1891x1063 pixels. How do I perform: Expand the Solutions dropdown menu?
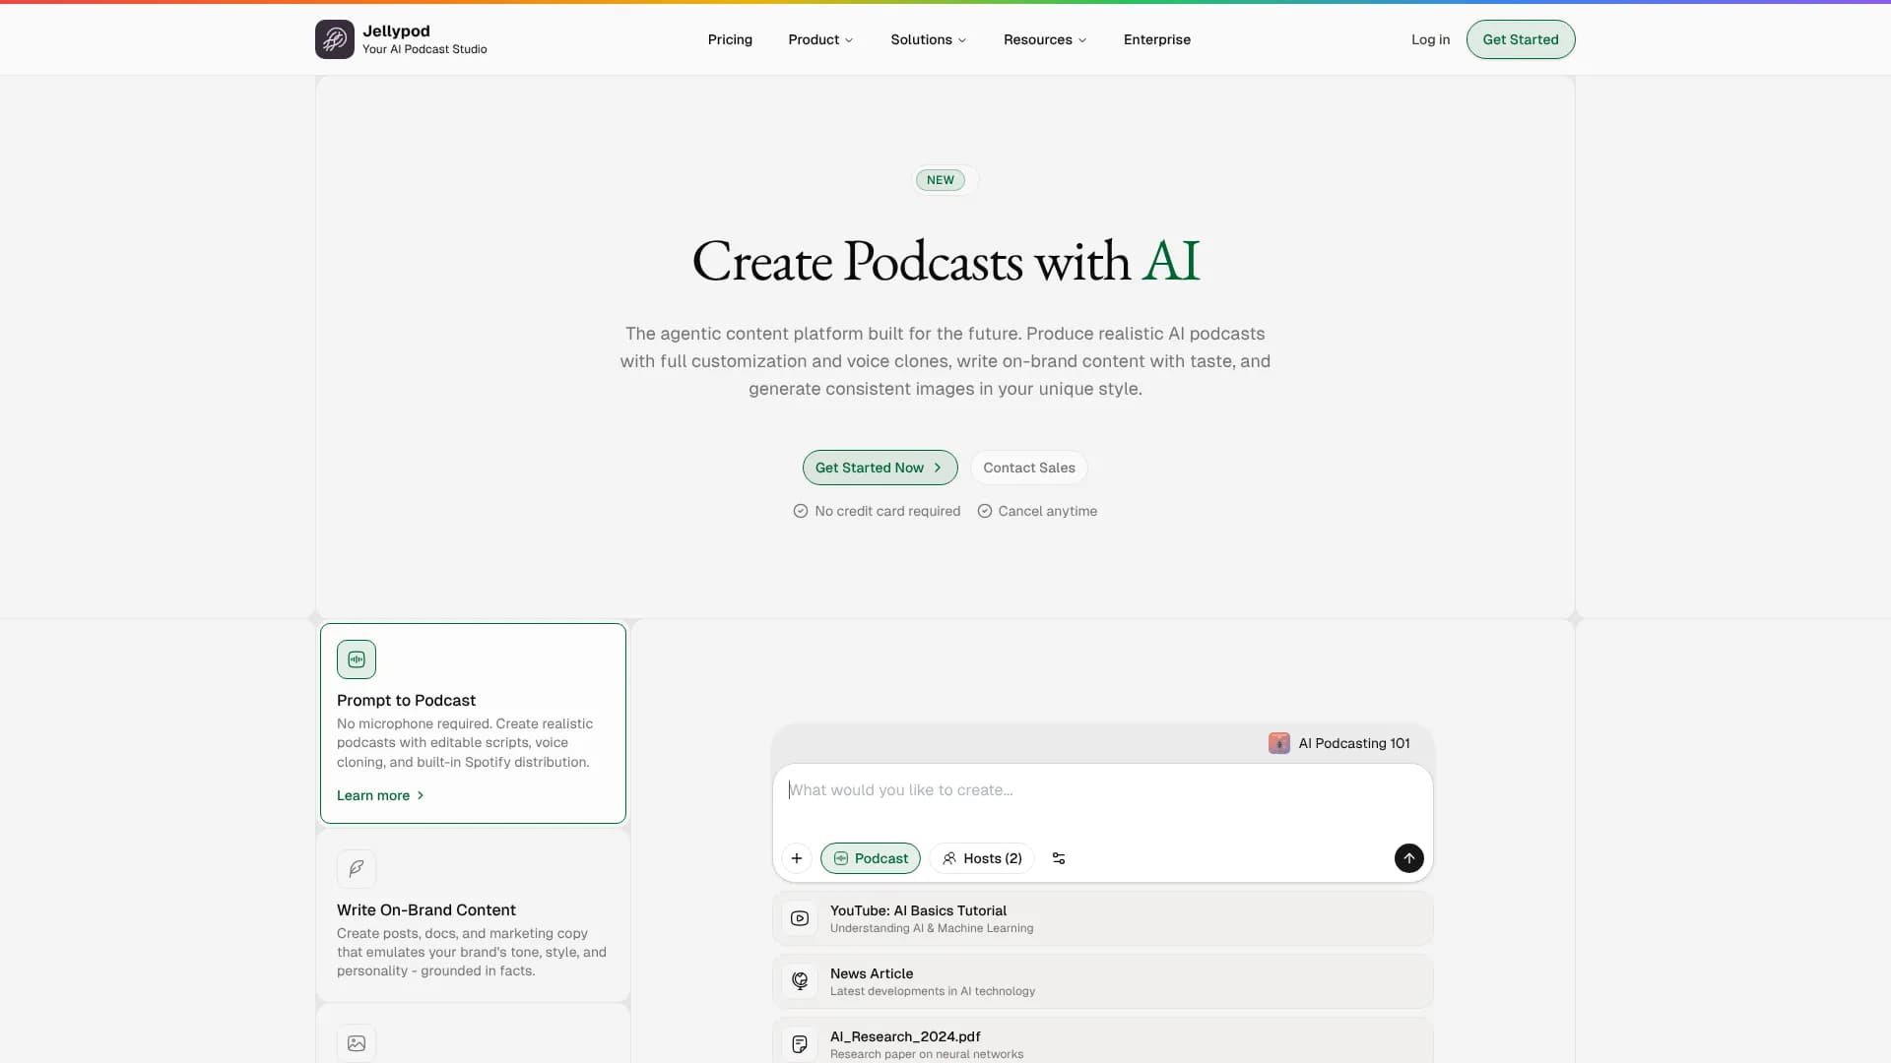click(x=928, y=39)
